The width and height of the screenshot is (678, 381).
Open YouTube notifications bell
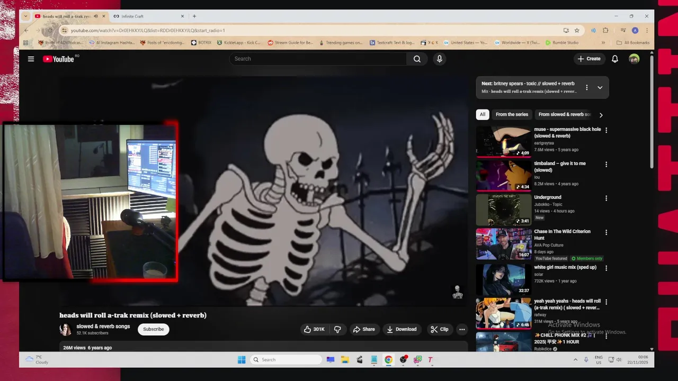tap(615, 59)
